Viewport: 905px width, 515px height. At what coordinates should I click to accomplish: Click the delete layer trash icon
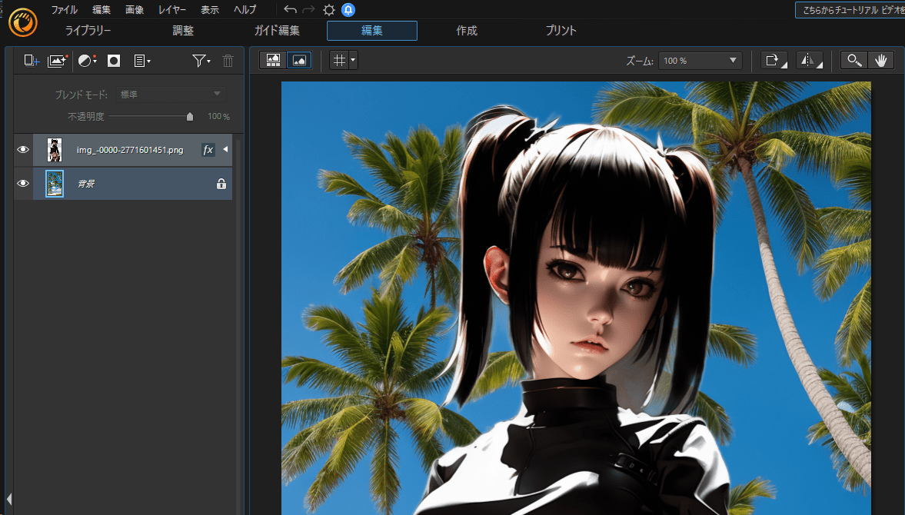(x=228, y=61)
